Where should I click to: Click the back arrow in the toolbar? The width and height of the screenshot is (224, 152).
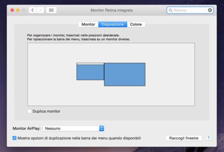tap(32, 10)
